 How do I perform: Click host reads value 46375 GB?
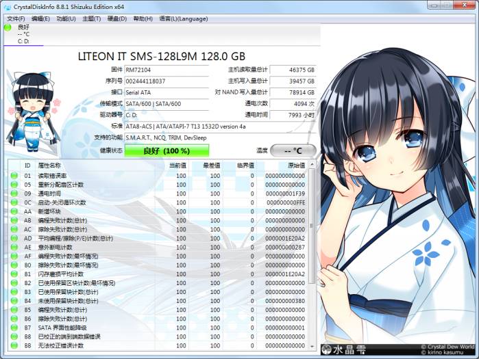pyautogui.click(x=293, y=70)
